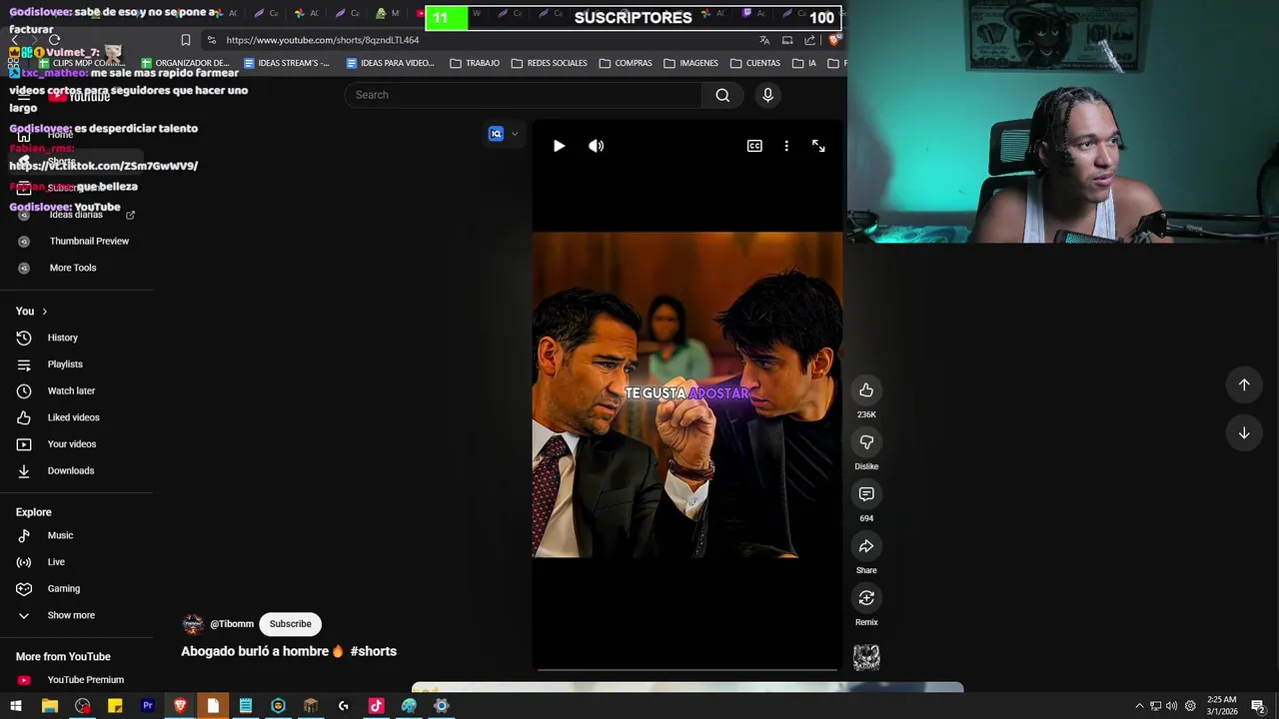Open TikTok app from taskbar
This screenshot has width=1279, height=719.
point(376,706)
